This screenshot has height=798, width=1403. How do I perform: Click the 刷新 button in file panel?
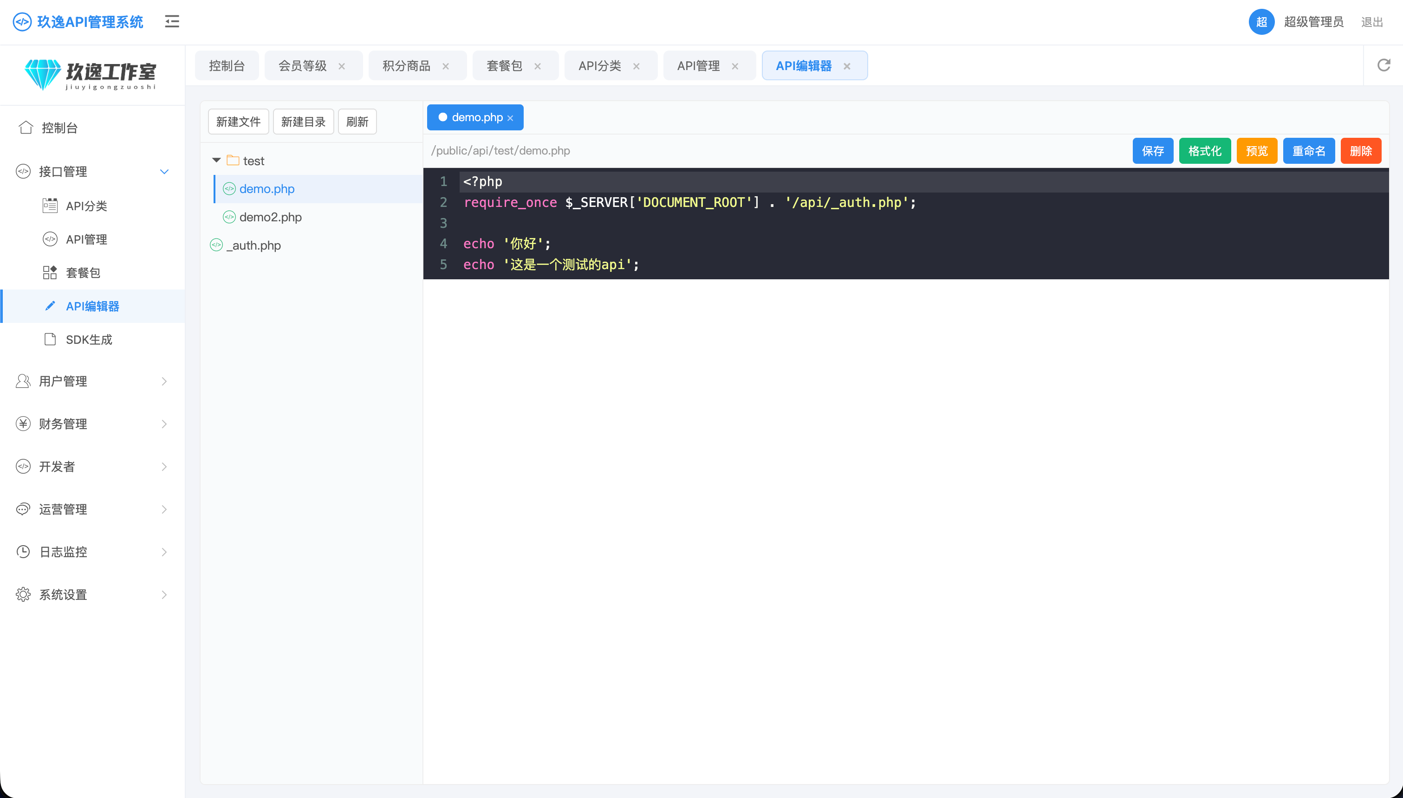tap(357, 122)
